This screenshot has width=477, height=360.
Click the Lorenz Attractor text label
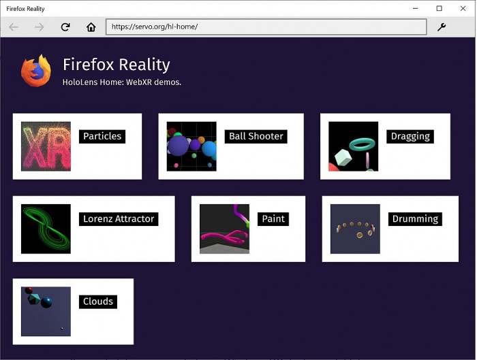click(x=119, y=218)
